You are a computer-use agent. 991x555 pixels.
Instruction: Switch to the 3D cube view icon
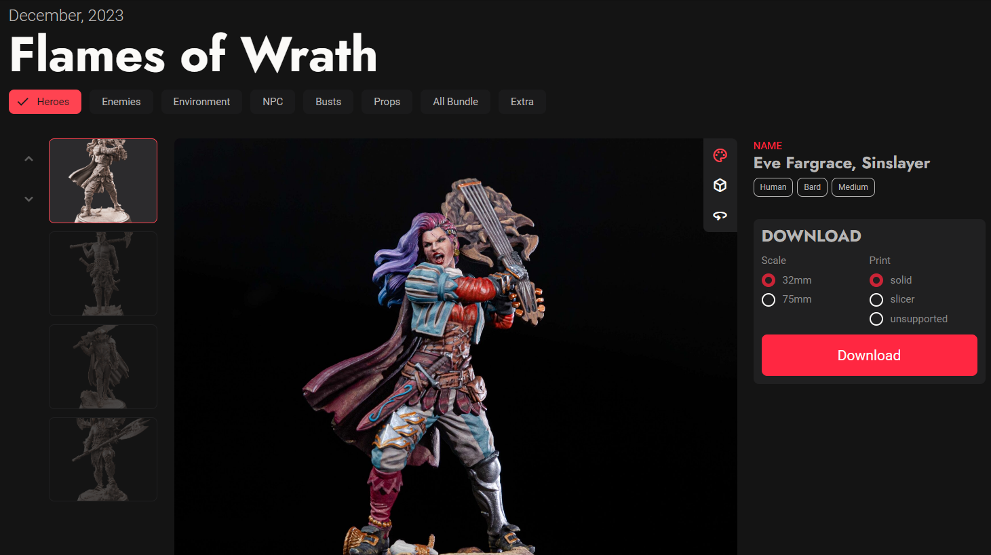(720, 185)
